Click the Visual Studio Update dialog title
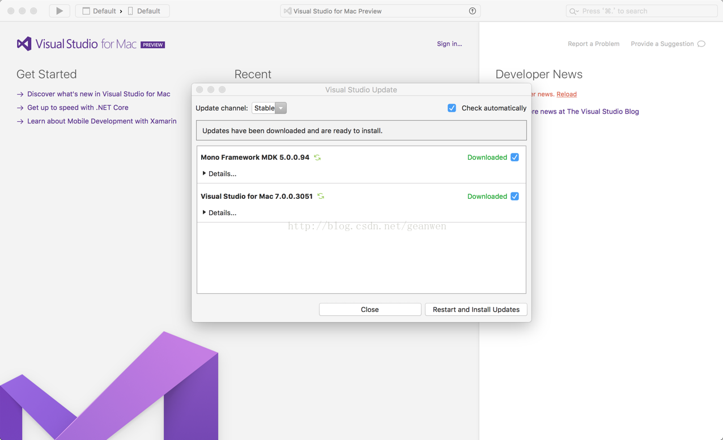Image resolution: width=723 pixels, height=440 pixels. [x=361, y=89]
